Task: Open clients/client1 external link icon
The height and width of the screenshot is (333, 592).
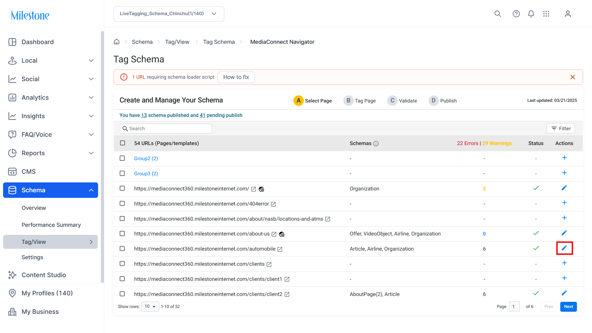Action: coord(287,280)
